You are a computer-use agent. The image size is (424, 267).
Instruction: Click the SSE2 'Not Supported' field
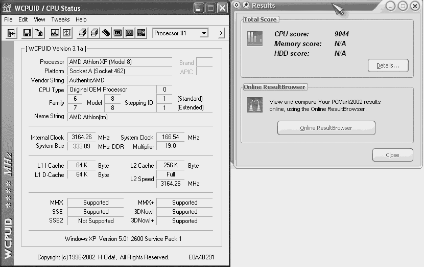(x=96, y=221)
